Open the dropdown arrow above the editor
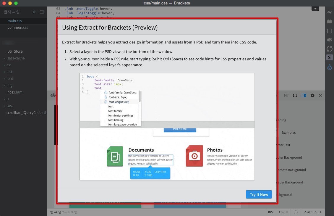The image size is (334, 216). pos(315,9)
